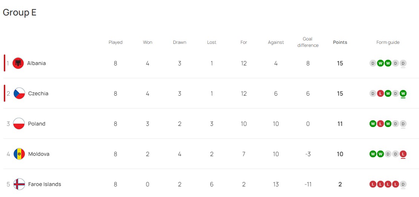This screenshot has width=419, height=197.
Task: Open the Albania team link
Action: [x=36, y=63]
